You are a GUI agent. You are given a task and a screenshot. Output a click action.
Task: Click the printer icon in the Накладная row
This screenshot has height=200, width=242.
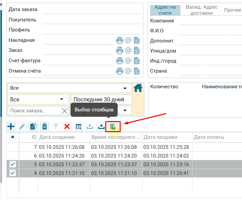120,40
